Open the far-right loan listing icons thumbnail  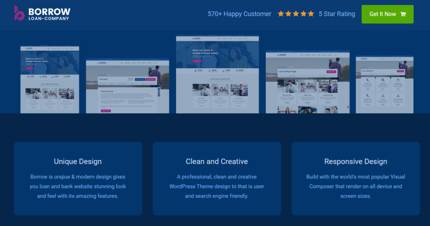point(385,85)
